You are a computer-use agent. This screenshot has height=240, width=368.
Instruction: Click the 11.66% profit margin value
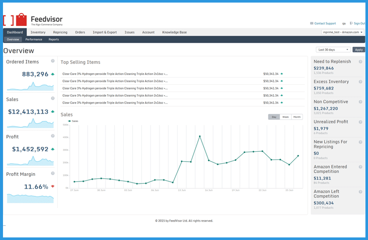point(36,186)
